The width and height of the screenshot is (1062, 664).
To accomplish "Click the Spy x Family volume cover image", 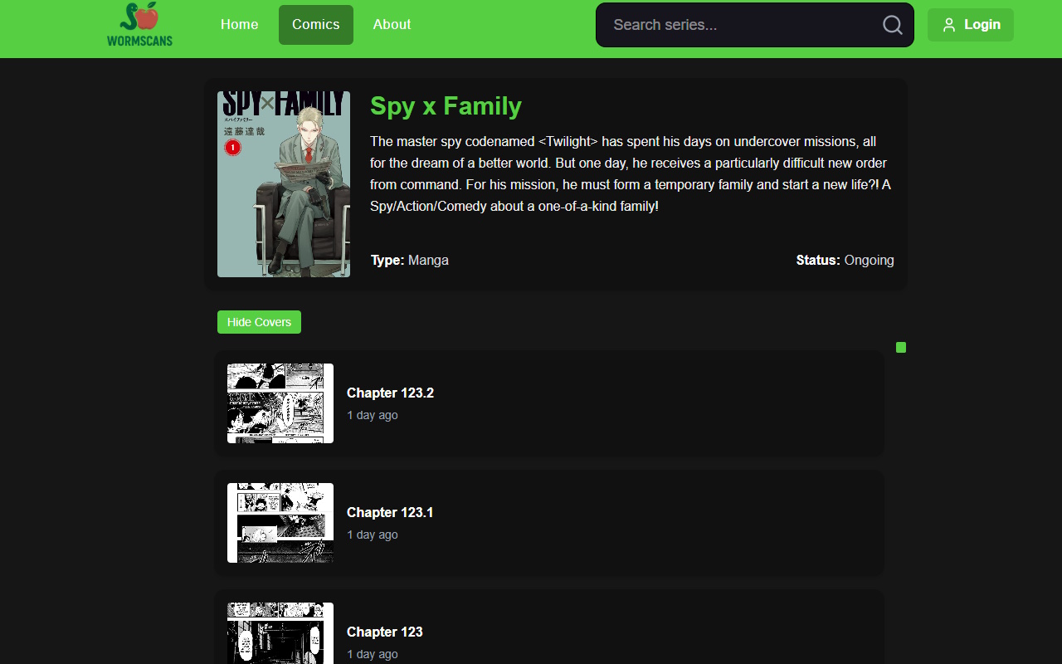I will click(284, 184).
